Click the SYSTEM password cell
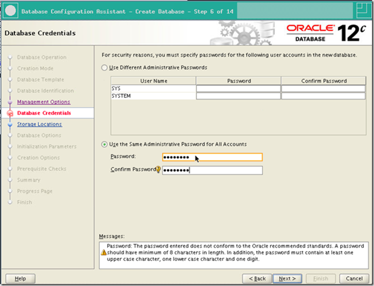 238,96
